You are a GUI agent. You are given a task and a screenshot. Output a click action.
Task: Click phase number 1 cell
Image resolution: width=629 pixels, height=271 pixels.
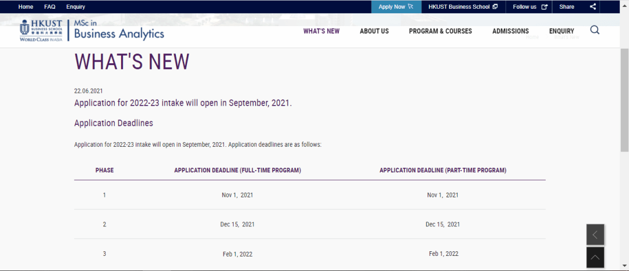104,195
